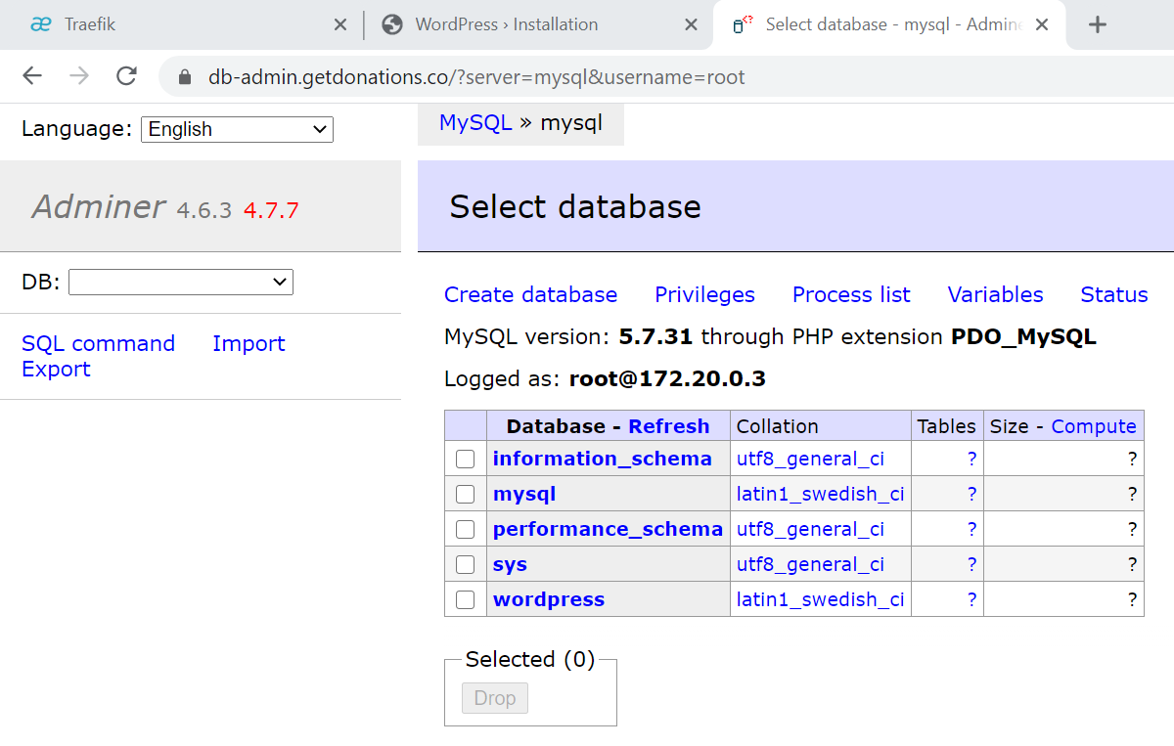The width and height of the screenshot is (1174, 746).
Task: Open the Language dropdown
Action: pos(237,129)
